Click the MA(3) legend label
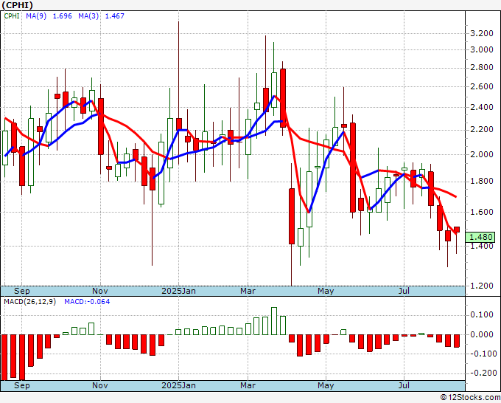This screenshot has width=501, height=403. (88, 16)
